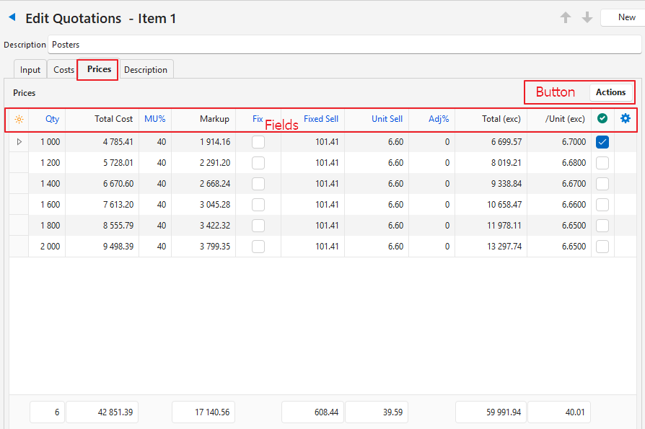Sort by the Qty column header
This screenshot has width=645, height=429.
52,119
